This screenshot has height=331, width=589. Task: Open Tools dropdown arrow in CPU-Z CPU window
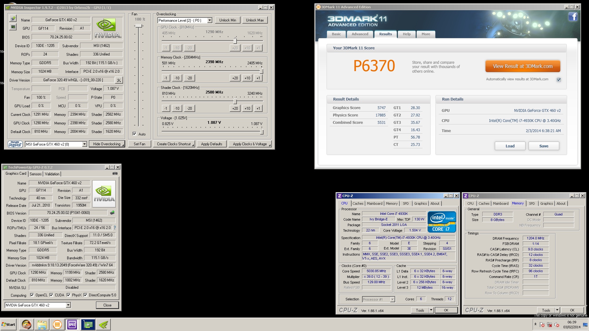pos(431,310)
